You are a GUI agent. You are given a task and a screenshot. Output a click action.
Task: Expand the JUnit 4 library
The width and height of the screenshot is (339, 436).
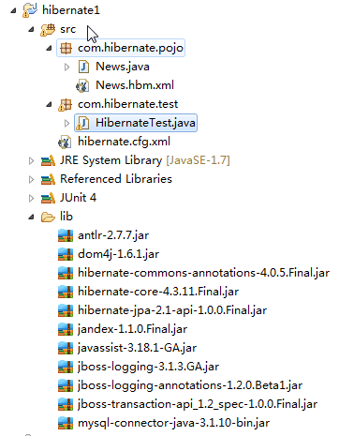tap(31, 198)
